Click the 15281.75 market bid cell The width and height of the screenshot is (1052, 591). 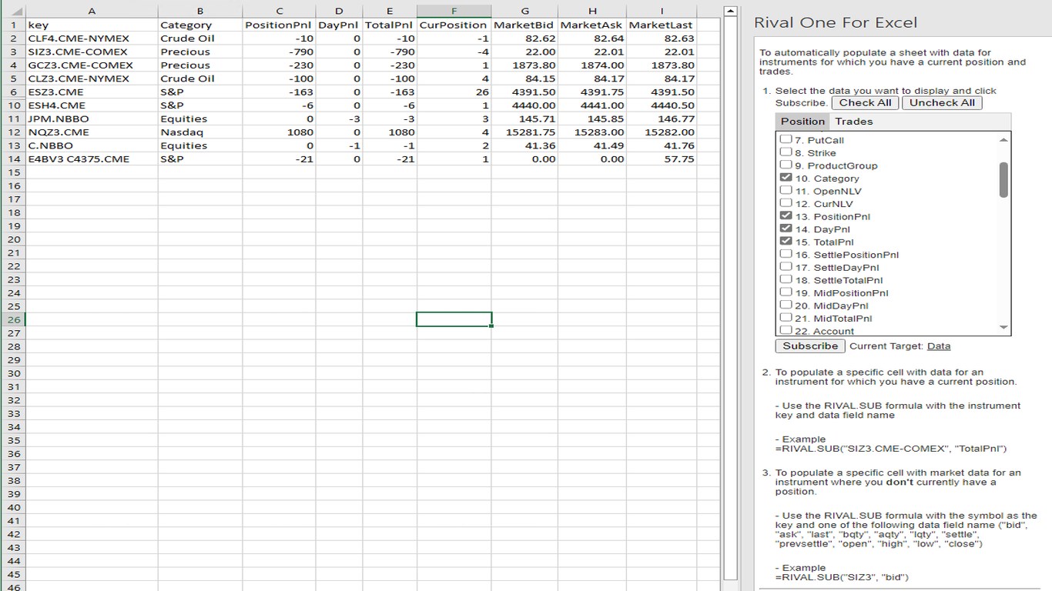[524, 132]
